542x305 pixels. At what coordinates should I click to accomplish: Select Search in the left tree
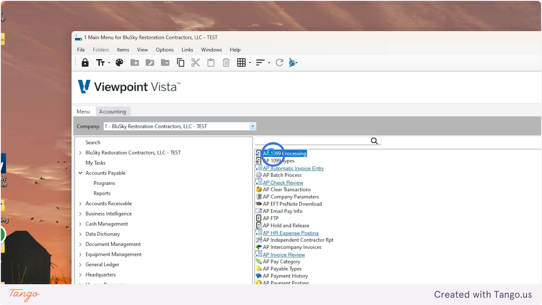(x=93, y=142)
